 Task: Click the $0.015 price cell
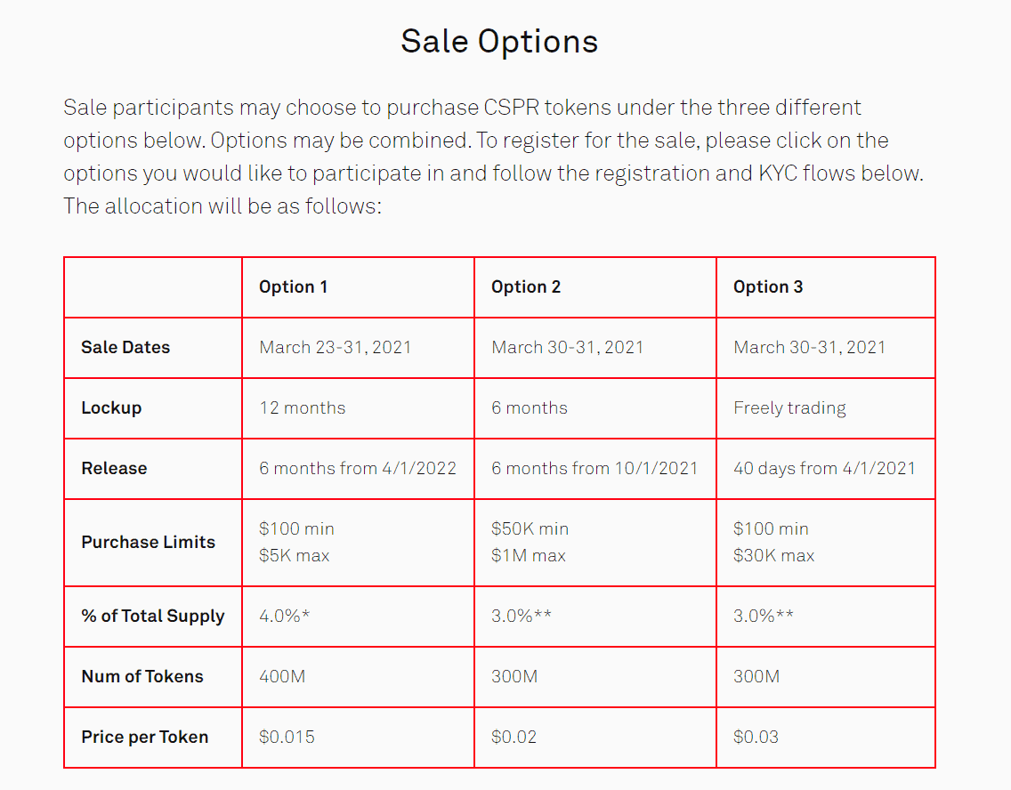pos(287,738)
